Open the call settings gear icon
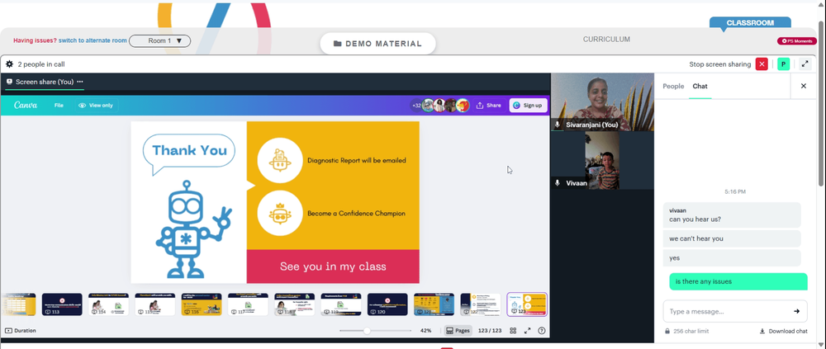The height and width of the screenshot is (349, 826). (9, 64)
